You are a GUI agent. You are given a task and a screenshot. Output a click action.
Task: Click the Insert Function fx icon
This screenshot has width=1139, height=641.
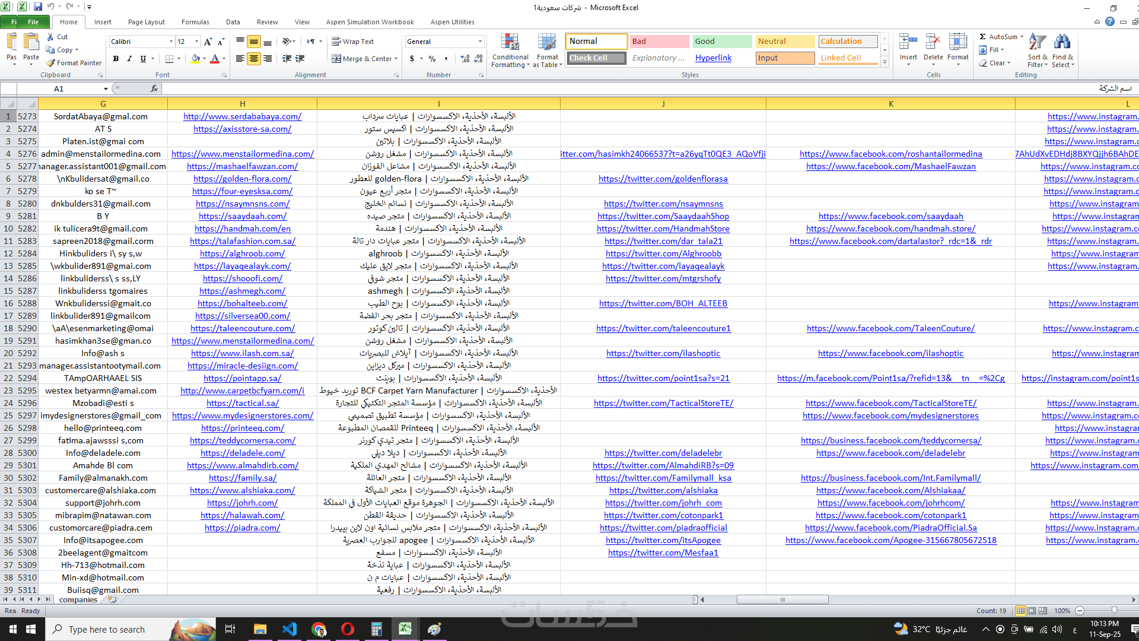click(x=154, y=88)
